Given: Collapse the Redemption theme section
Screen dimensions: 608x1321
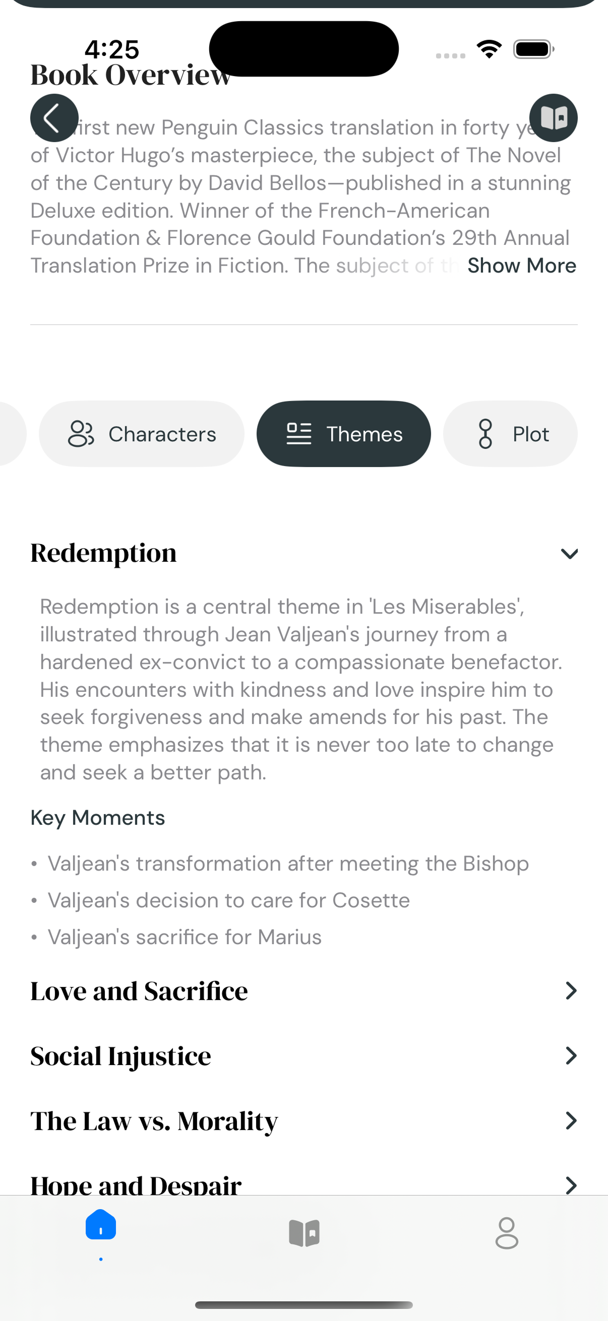Looking at the screenshot, I should click(x=569, y=553).
